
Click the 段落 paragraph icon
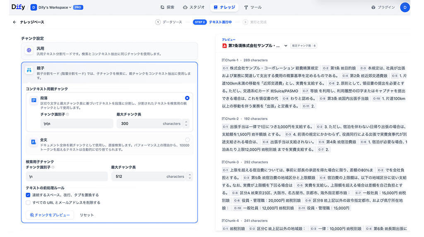34,100
